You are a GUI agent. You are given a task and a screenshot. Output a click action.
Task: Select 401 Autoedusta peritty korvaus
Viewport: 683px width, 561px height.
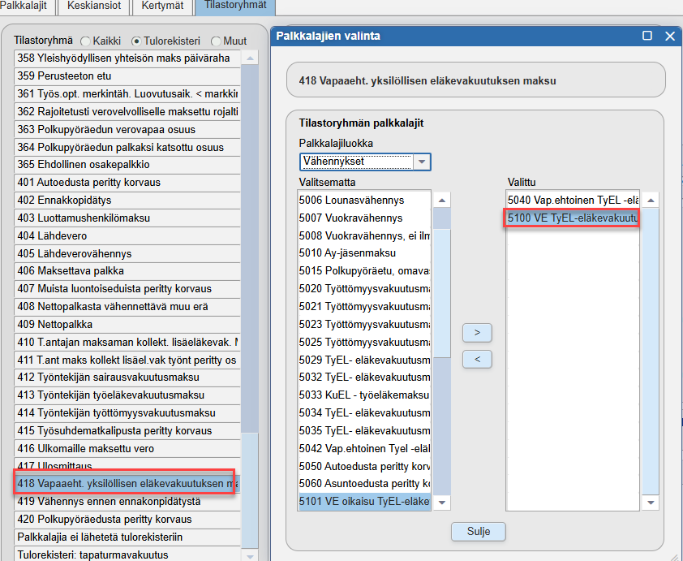(x=127, y=182)
